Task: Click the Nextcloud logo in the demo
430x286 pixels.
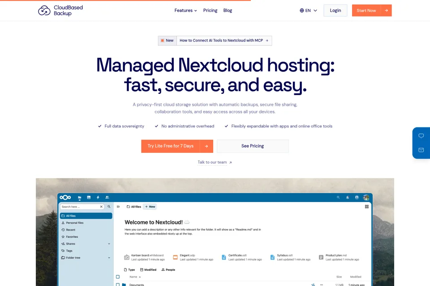Action: click(65, 198)
